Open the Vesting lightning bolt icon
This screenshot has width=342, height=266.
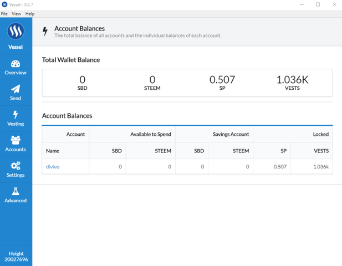(x=16, y=114)
